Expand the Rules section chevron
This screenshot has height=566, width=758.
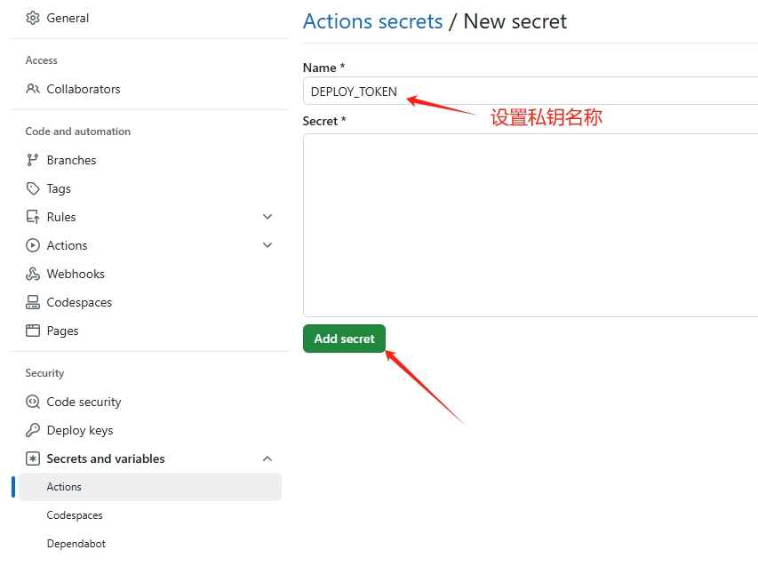pos(267,217)
